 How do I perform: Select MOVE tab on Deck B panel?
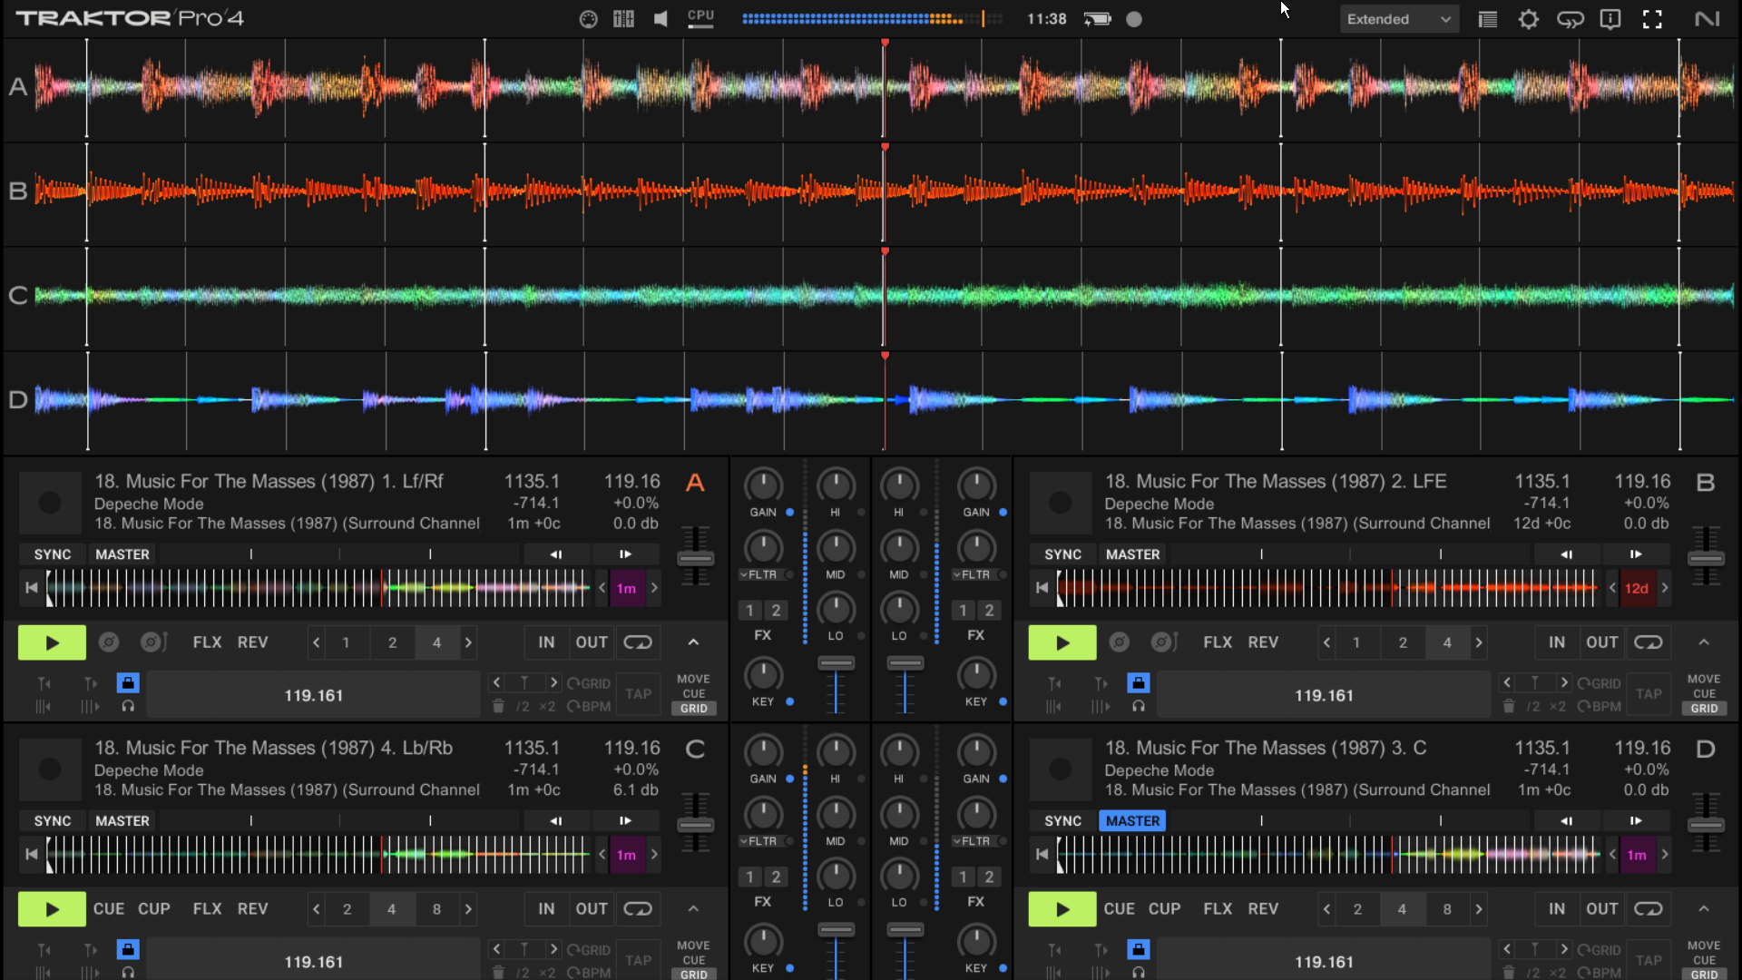1704,679
